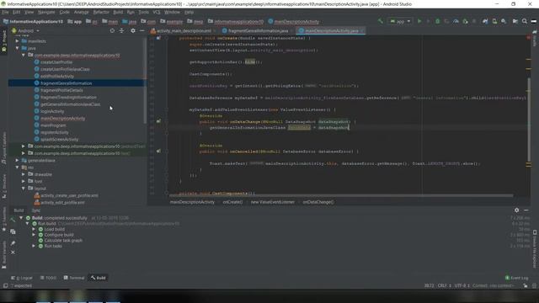
Task: Expand the Run tasks node
Action: tap(34, 246)
